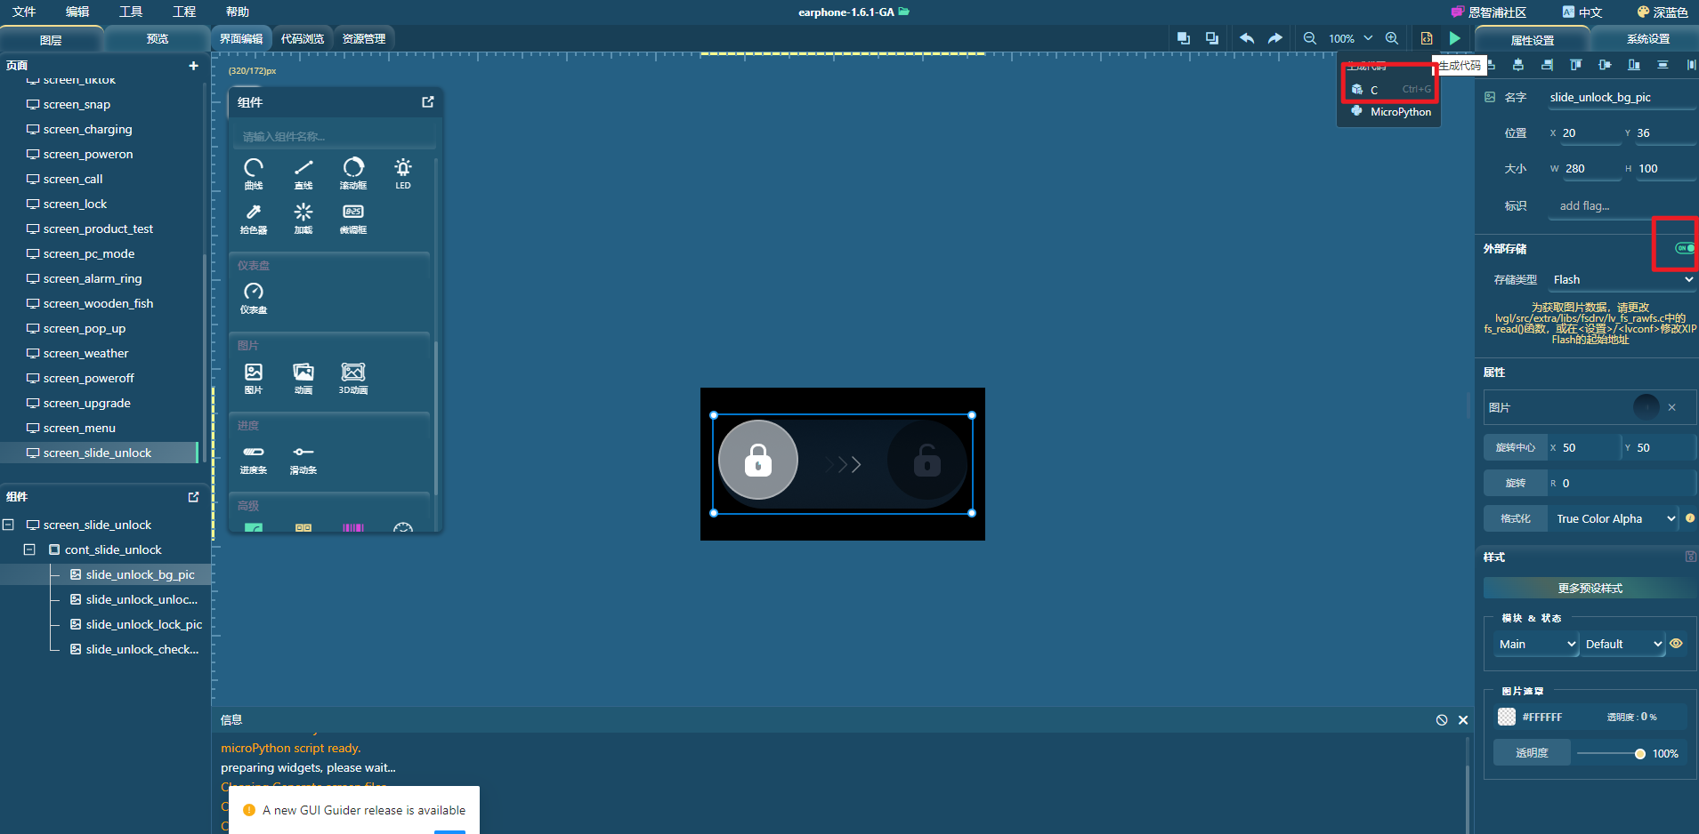
Task: Open the 工具 menu
Action: (131, 12)
